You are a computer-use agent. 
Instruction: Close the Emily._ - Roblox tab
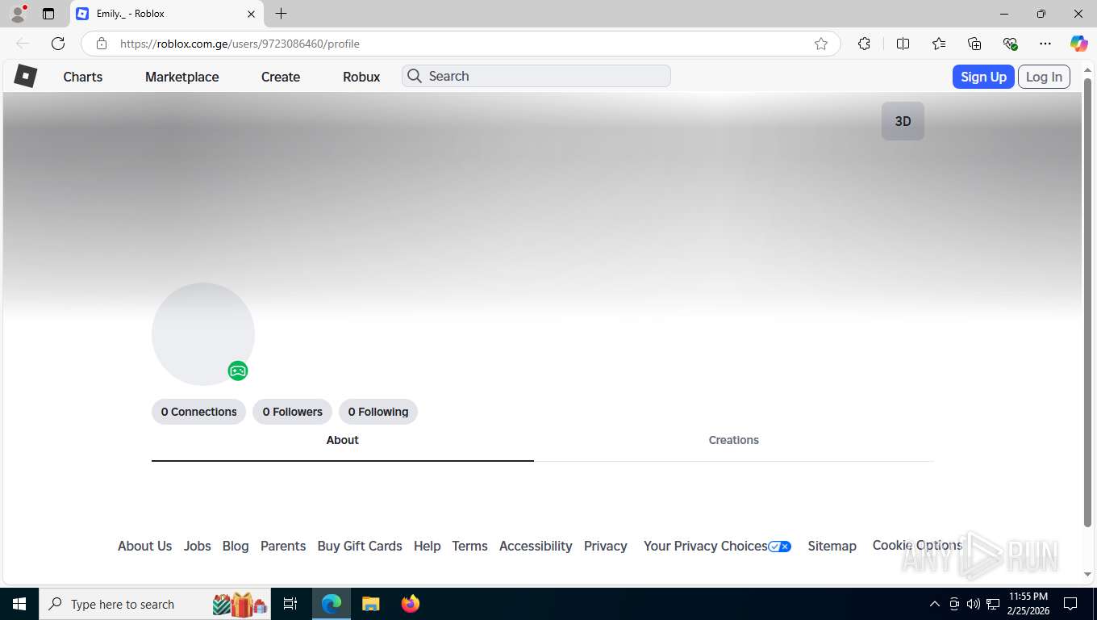tap(251, 14)
